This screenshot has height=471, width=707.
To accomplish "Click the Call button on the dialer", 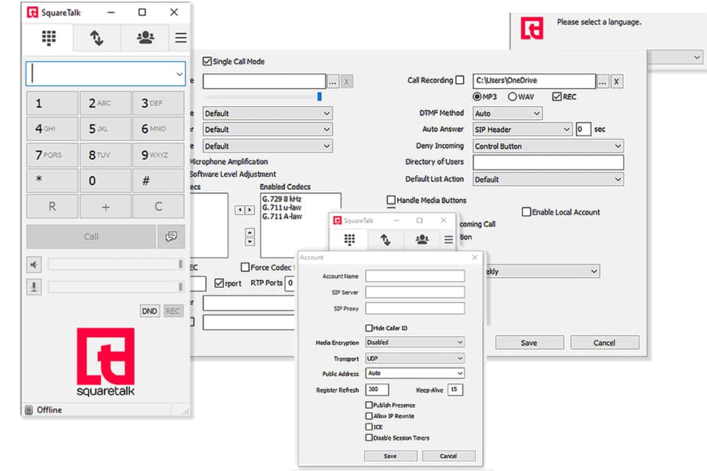I will point(91,237).
